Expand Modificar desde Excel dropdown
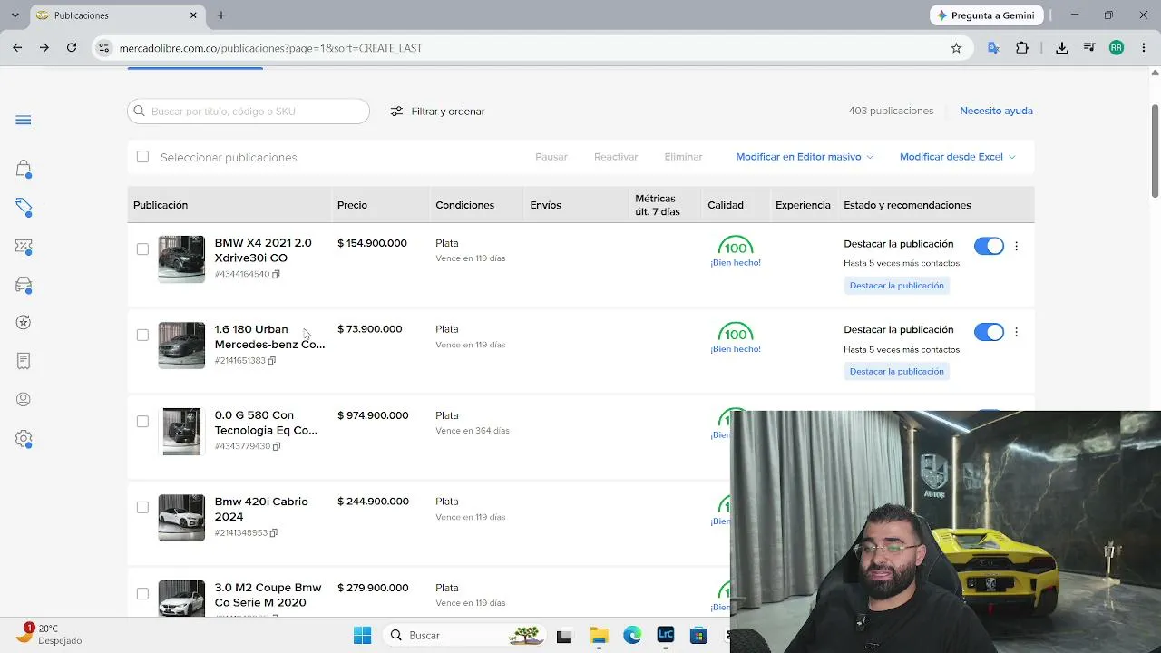 [958, 157]
